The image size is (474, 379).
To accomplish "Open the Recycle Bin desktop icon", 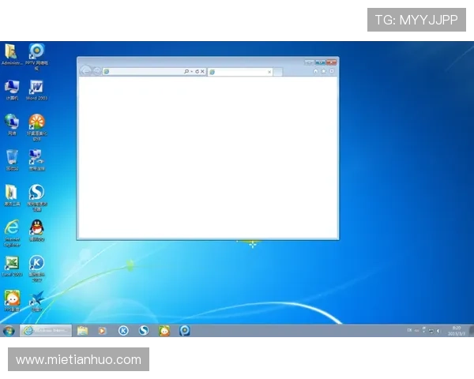I will tap(12, 158).
